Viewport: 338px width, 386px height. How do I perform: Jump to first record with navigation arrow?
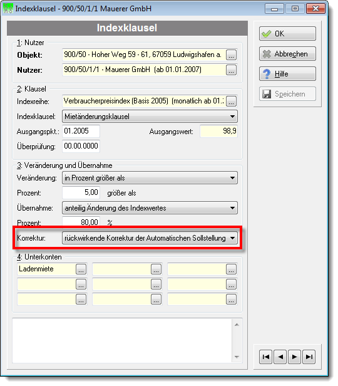(x=266, y=357)
